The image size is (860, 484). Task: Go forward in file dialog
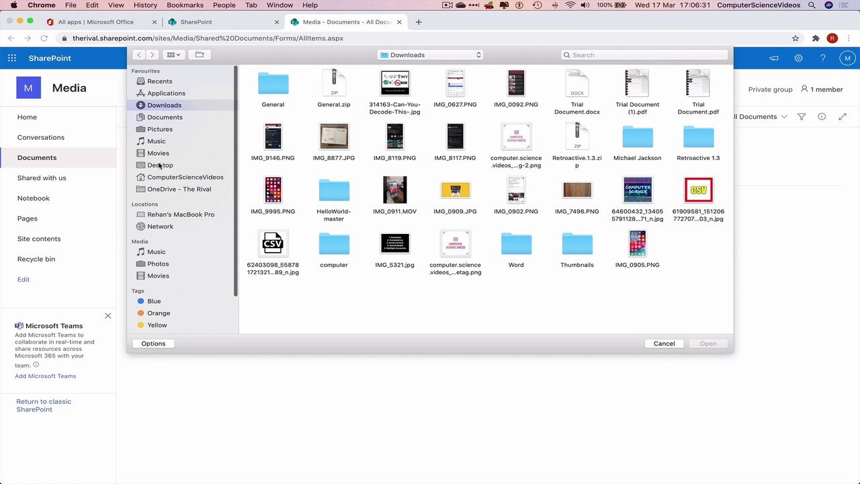click(x=152, y=54)
